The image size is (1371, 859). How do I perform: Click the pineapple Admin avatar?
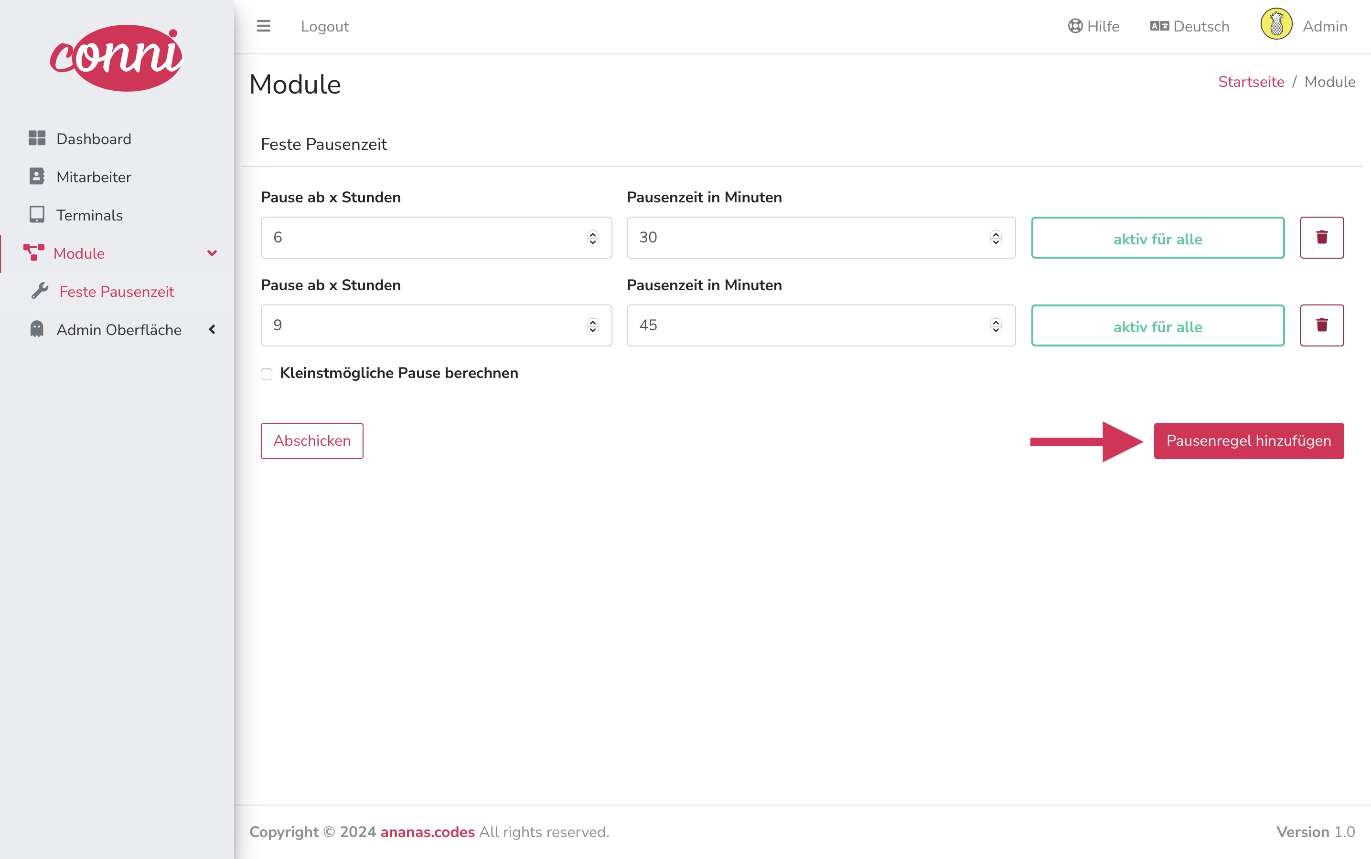1276,24
